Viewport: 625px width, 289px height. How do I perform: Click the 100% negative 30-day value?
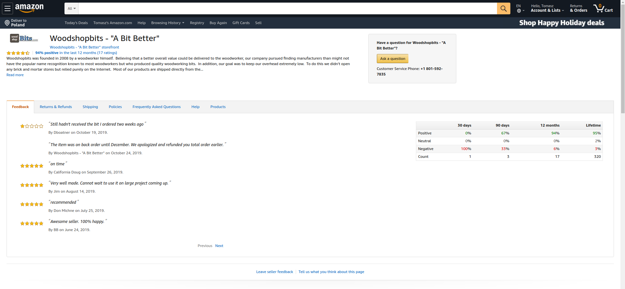(x=466, y=149)
